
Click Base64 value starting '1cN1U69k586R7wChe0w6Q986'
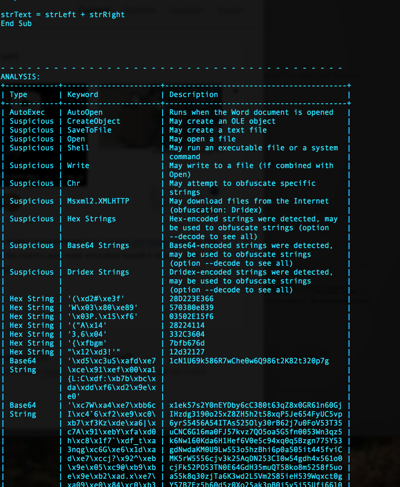pos(249,361)
